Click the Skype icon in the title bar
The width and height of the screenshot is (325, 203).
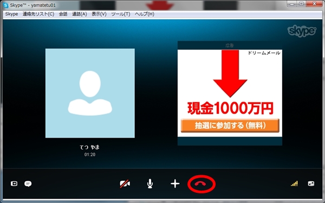point(6,5)
